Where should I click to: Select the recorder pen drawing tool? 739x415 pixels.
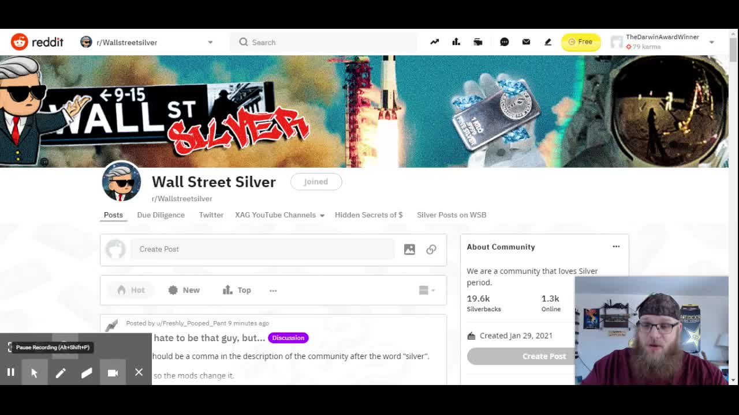coord(61,372)
